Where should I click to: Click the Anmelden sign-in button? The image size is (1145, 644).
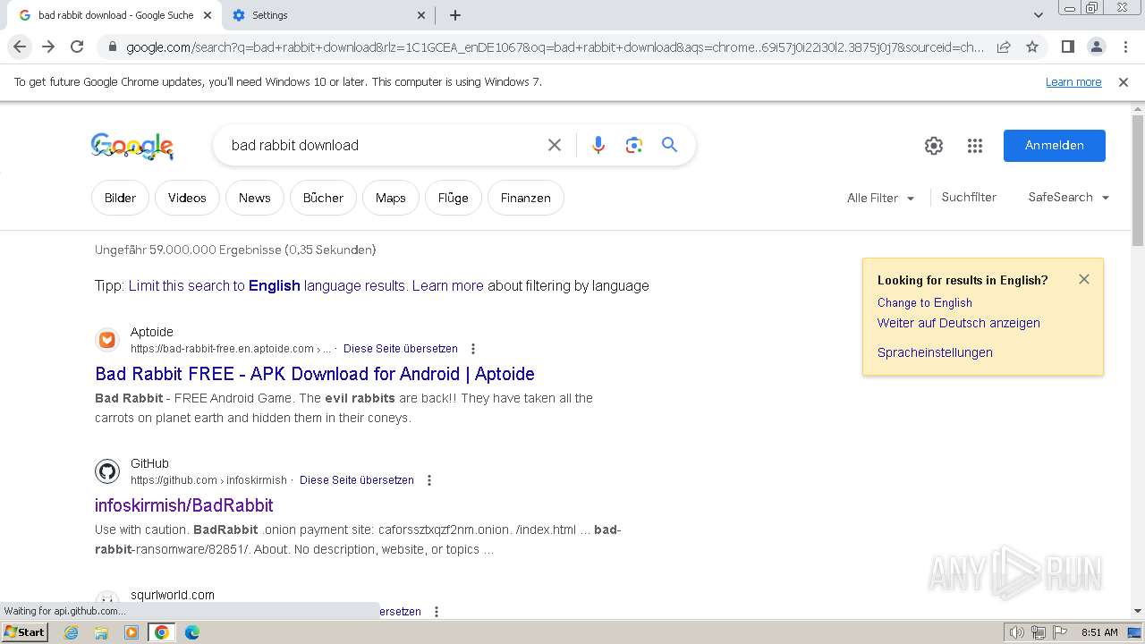[x=1054, y=146]
